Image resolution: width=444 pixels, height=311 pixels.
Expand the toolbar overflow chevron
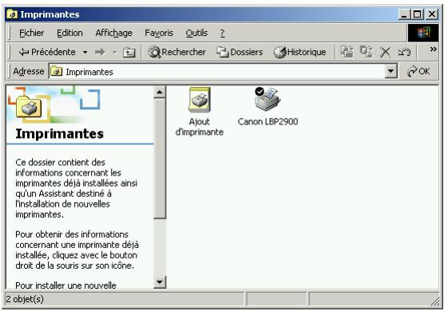click(x=433, y=49)
